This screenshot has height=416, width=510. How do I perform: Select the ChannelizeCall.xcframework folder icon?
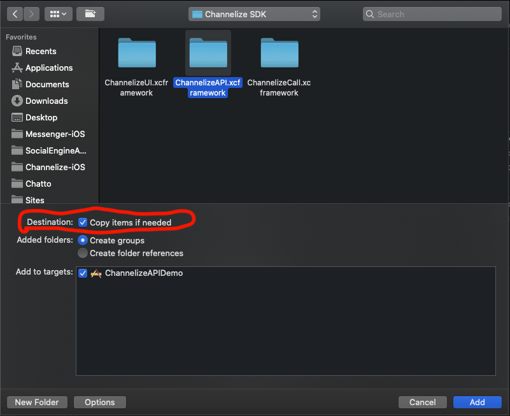tap(280, 53)
